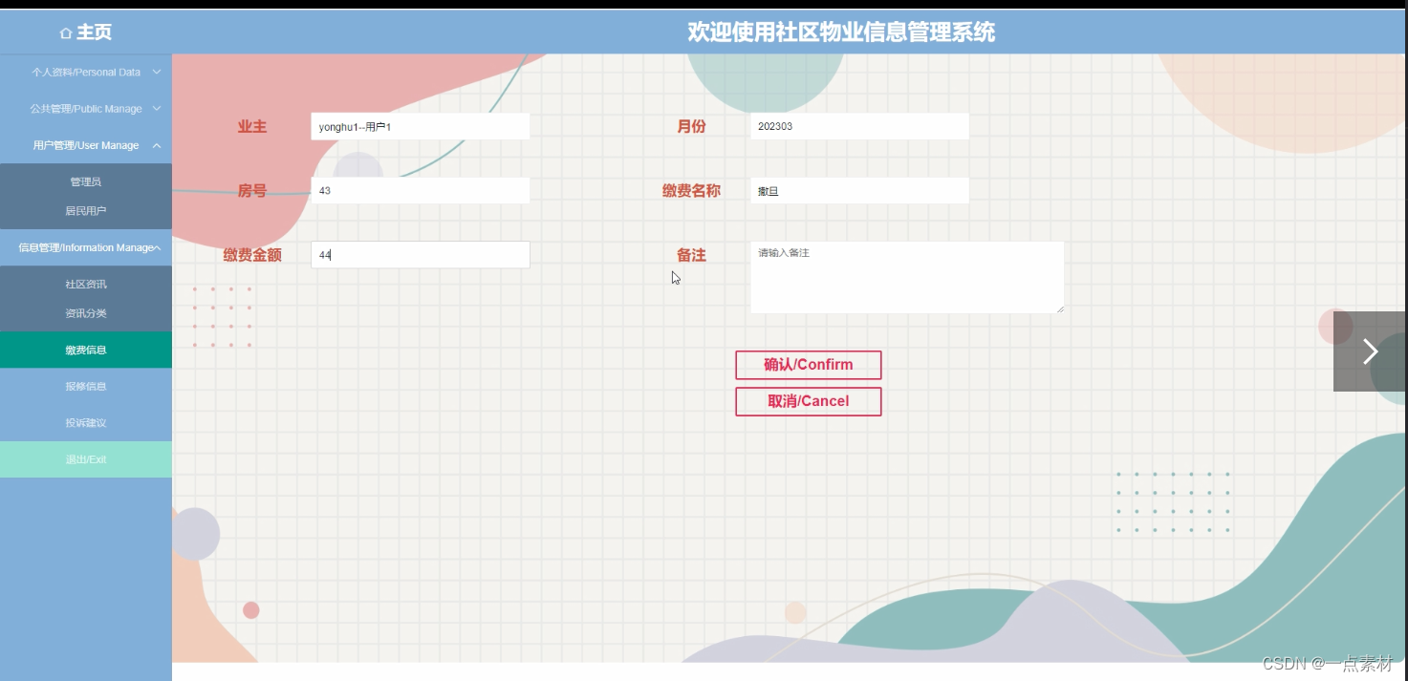The width and height of the screenshot is (1408, 681).
Task: Click the right-pointing arrow panel toggle
Action: 1370,351
